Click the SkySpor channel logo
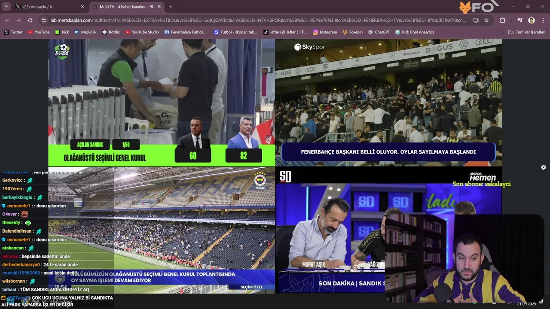The height and width of the screenshot is (309, 550). pyautogui.click(x=309, y=47)
